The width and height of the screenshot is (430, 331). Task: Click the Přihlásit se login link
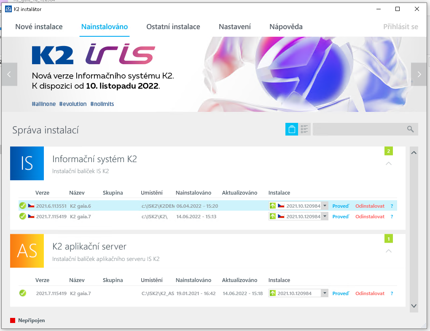tap(400, 27)
